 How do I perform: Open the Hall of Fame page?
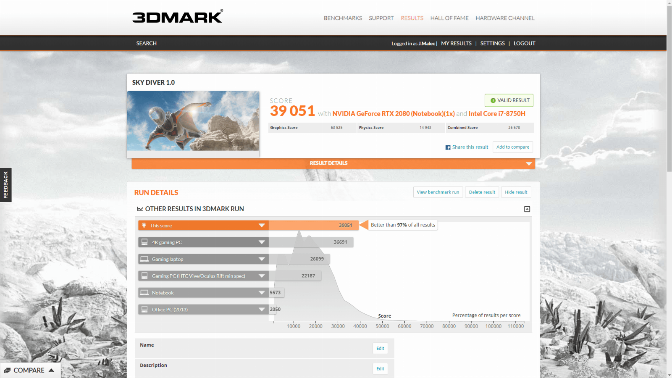[x=449, y=18]
